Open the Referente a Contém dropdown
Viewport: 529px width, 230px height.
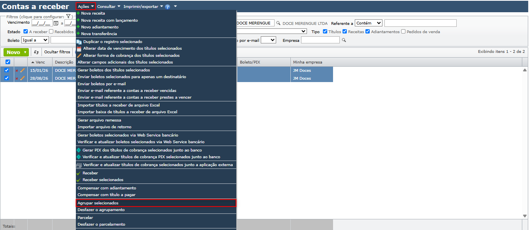click(369, 23)
